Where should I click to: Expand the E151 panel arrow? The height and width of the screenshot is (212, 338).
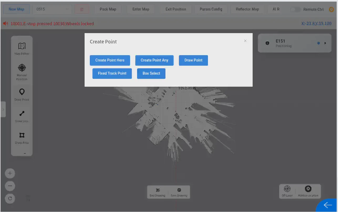point(325,43)
